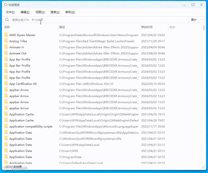208x173 pixels.
Task: Click the path cell reading C:\Users\WIN
Action: [69, 151]
